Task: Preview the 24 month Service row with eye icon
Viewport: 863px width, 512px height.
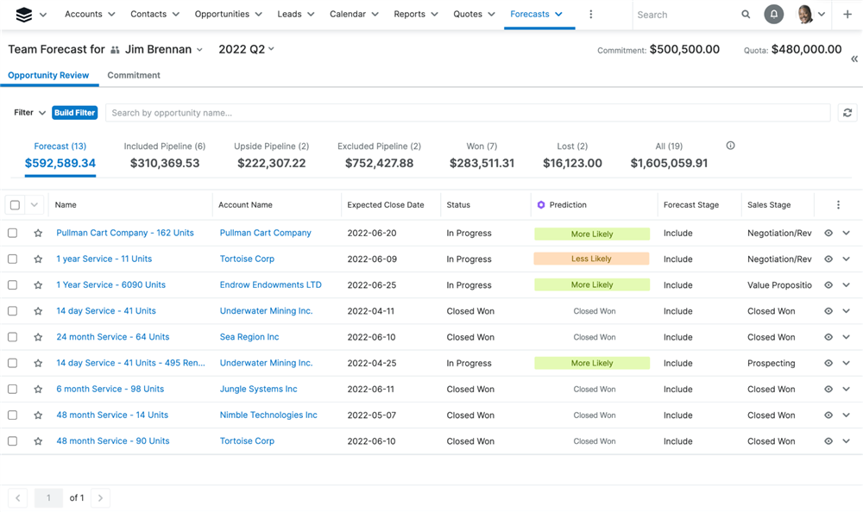Action: (x=828, y=337)
